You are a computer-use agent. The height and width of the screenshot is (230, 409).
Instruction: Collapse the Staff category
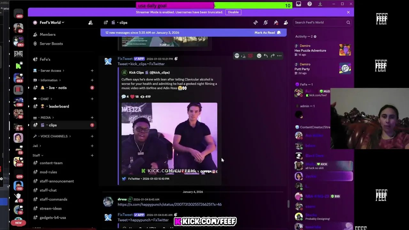coord(38,155)
